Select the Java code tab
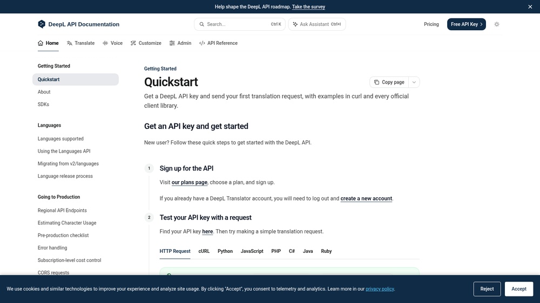Screen dimensions: 540x303 coord(308,251)
